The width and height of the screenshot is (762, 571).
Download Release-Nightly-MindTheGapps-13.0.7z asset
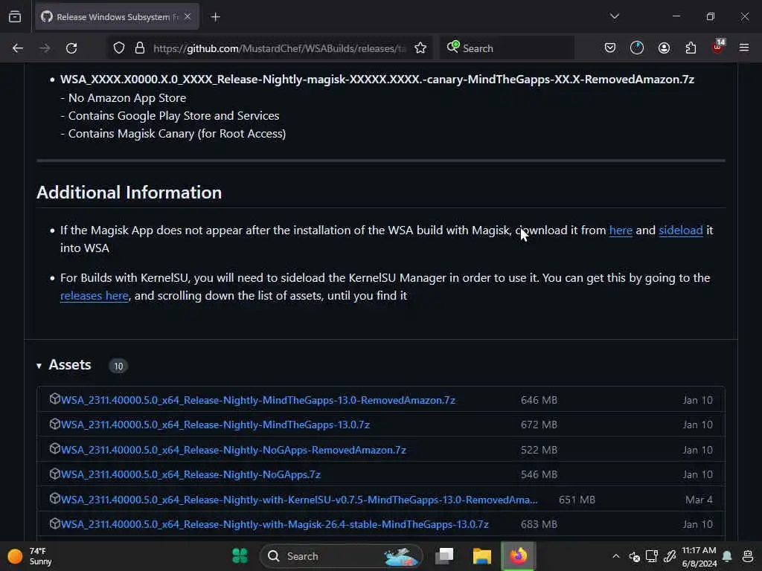215,425
